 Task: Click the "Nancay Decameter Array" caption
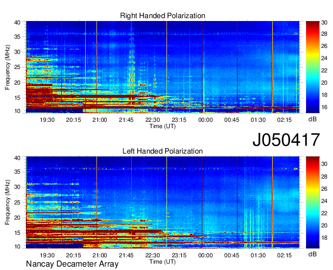(x=72, y=264)
